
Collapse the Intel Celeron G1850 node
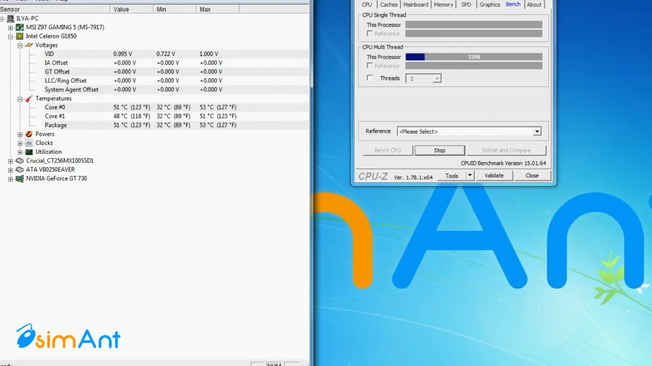coord(10,36)
